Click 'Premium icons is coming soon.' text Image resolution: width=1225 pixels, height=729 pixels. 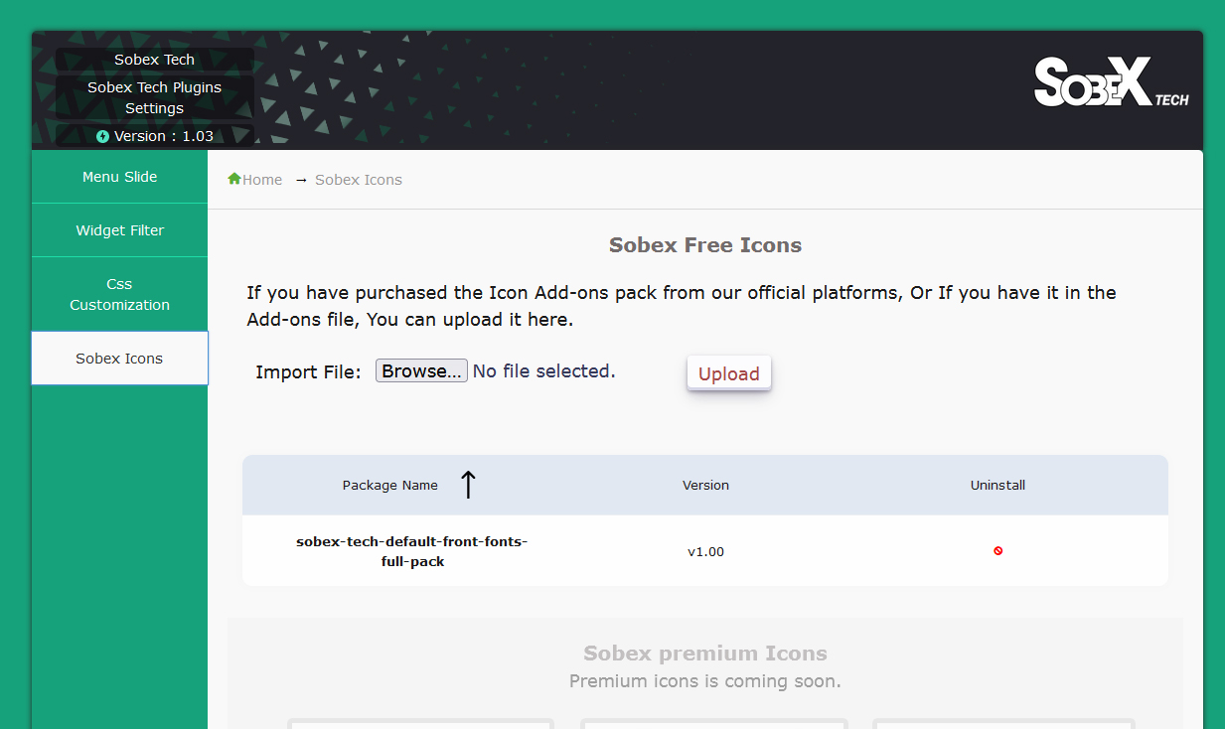pos(705,681)
